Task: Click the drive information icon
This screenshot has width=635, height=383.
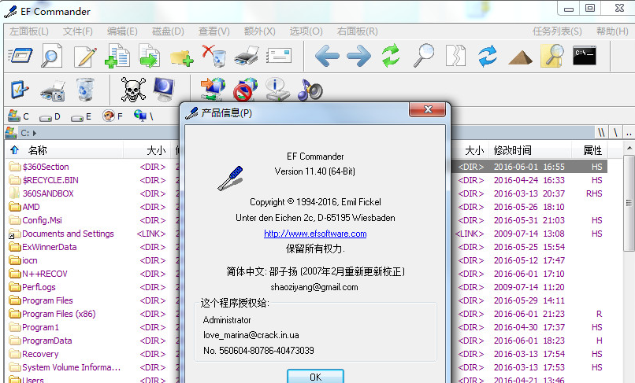Action: pyautogui.click(x=277, y=90)
